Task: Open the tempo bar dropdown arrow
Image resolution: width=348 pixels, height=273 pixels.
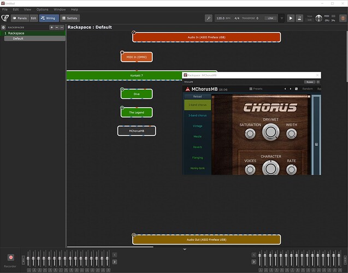Action: [282, 18]
